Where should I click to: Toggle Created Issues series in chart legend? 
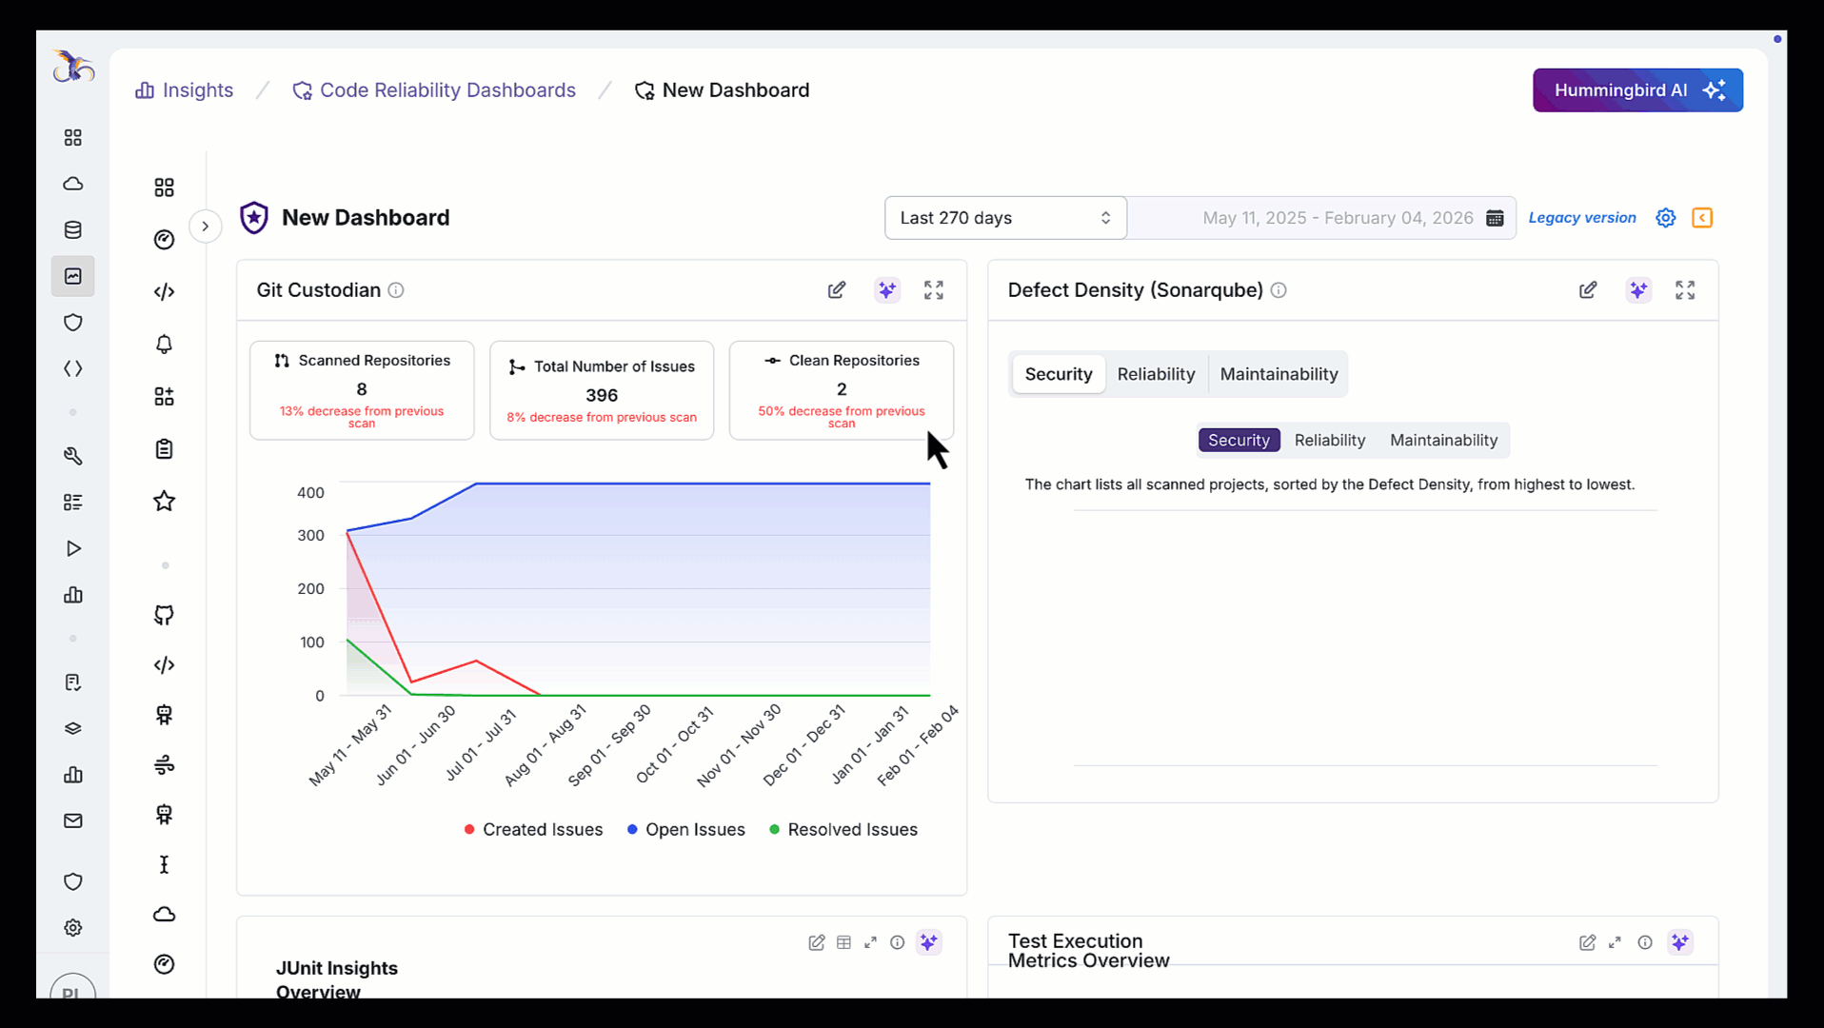click(533, 830)
